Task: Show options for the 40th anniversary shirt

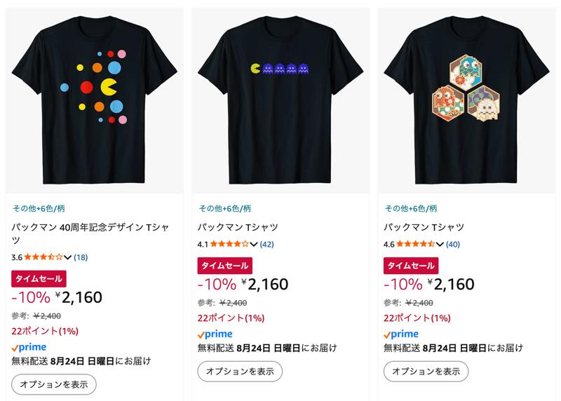Action: tap(54, 384)
